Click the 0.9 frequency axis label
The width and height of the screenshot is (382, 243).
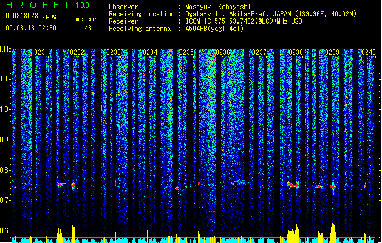pos(5,140)
